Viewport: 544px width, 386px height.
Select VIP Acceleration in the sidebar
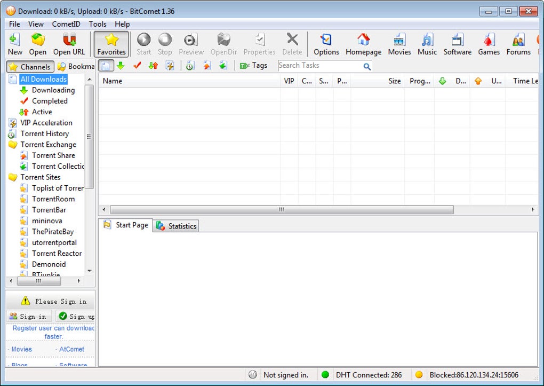[46, 123]
